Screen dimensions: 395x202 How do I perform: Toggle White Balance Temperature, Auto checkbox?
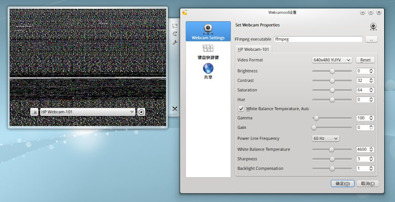point(241,109)
